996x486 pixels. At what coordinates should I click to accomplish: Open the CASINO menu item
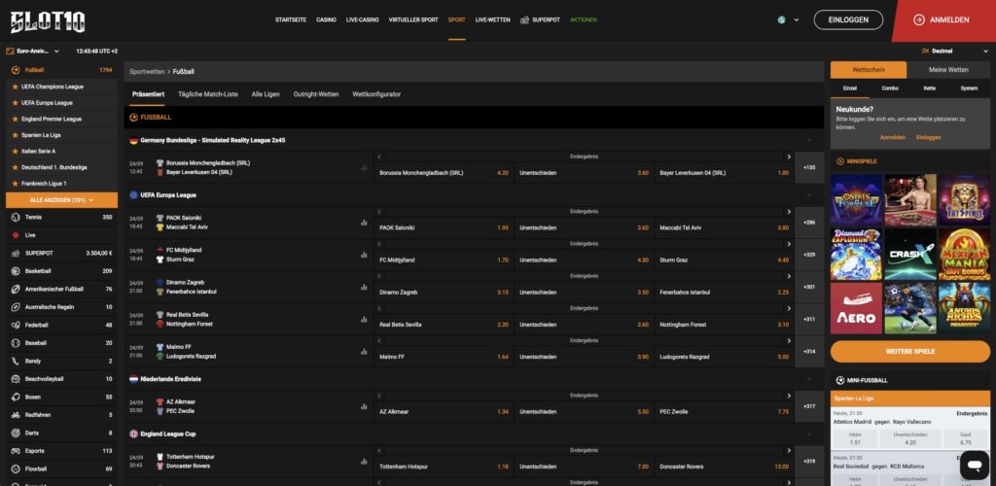point(326,19)
